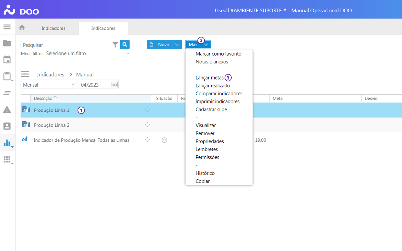The image size is (402, 251).
Task: Choose Comparar indicadores menu entry
Action: [219, 94]
